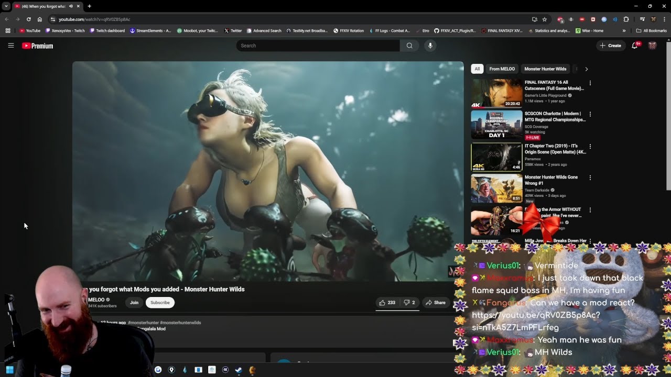The width and height of the screenshot is (671, 377).
Task: Open Steam from the taskbar
Action: pos(239,370)
